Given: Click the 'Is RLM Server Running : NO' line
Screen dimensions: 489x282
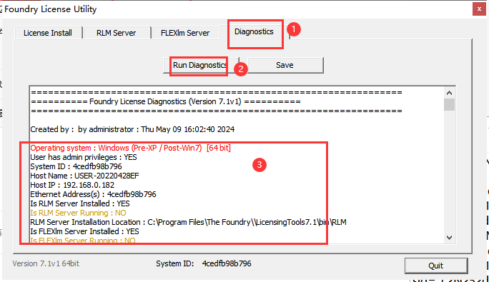Looking at the screenshot, I should [78, 213].
